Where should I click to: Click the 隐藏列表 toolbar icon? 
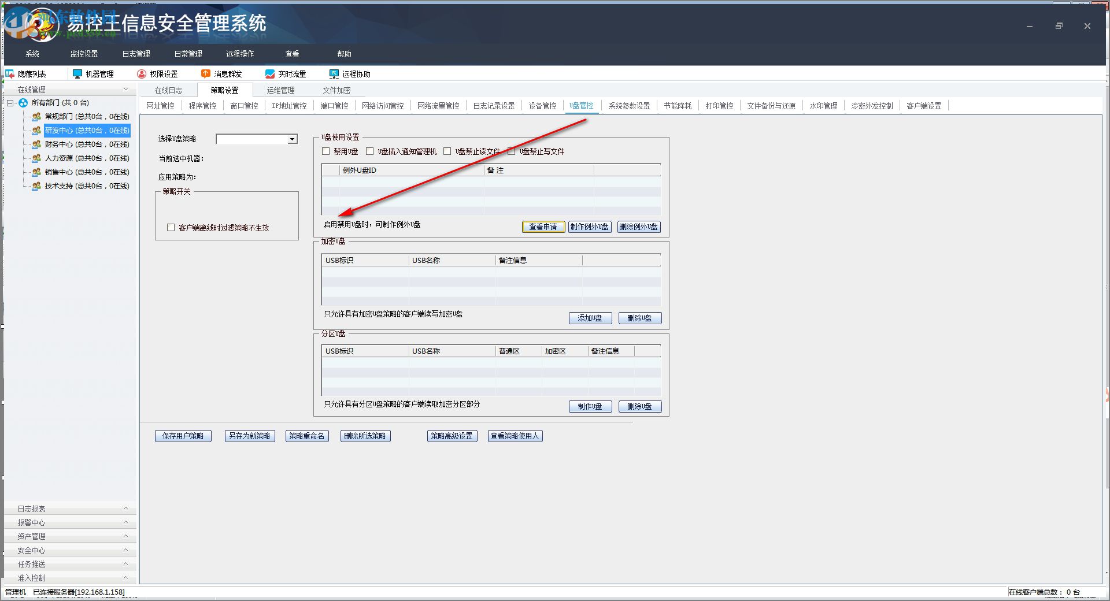click(10, 74)
